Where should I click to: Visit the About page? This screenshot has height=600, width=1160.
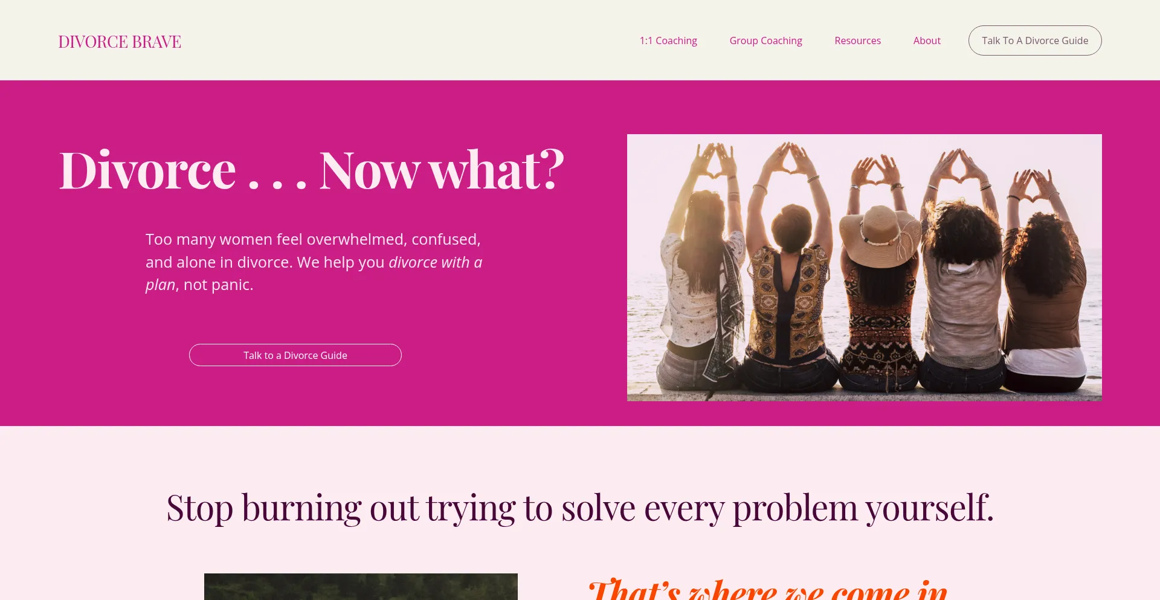click(x=927, y=40)
